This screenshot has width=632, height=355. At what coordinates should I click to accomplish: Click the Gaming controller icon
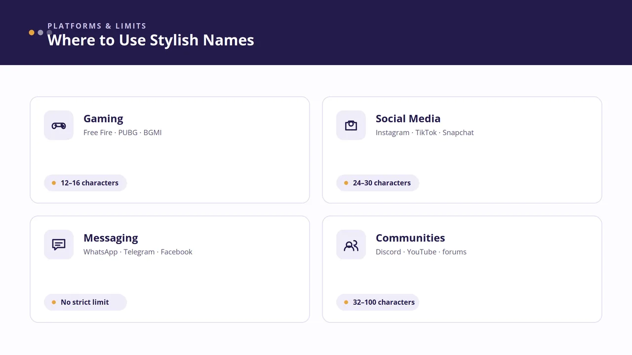pyautogui.click(x=59, y=126)
